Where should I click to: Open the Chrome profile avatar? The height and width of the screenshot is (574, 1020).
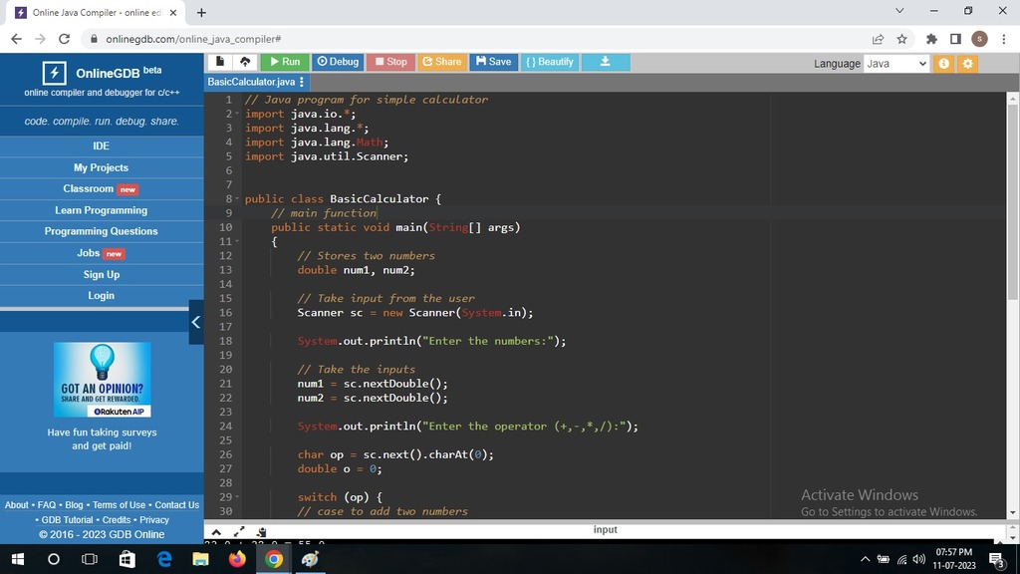pyautogui.click(x=980, y=39)
